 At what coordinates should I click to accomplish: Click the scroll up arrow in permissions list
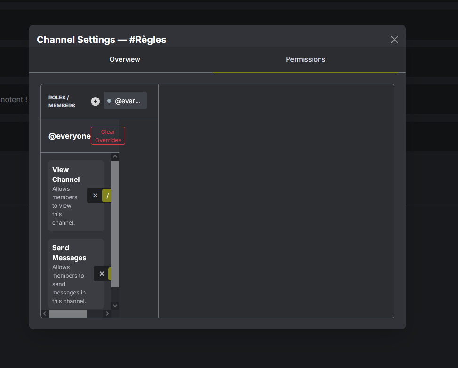point(115,156)
